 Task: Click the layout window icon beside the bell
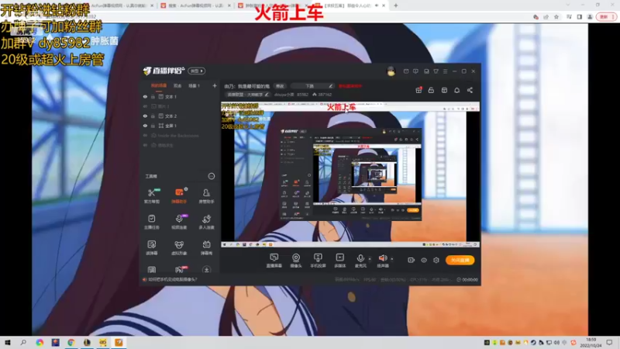[444, 90]
